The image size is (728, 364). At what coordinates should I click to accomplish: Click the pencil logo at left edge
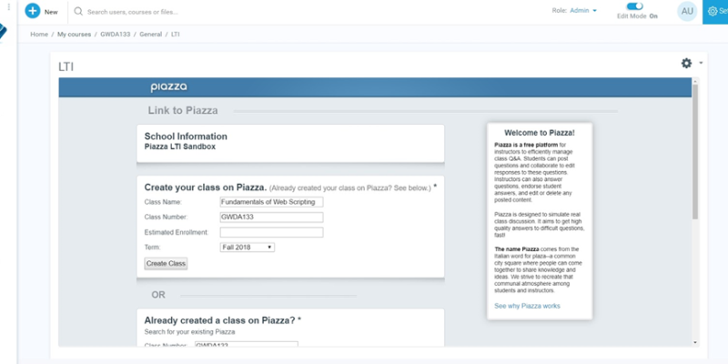point(3,34)
